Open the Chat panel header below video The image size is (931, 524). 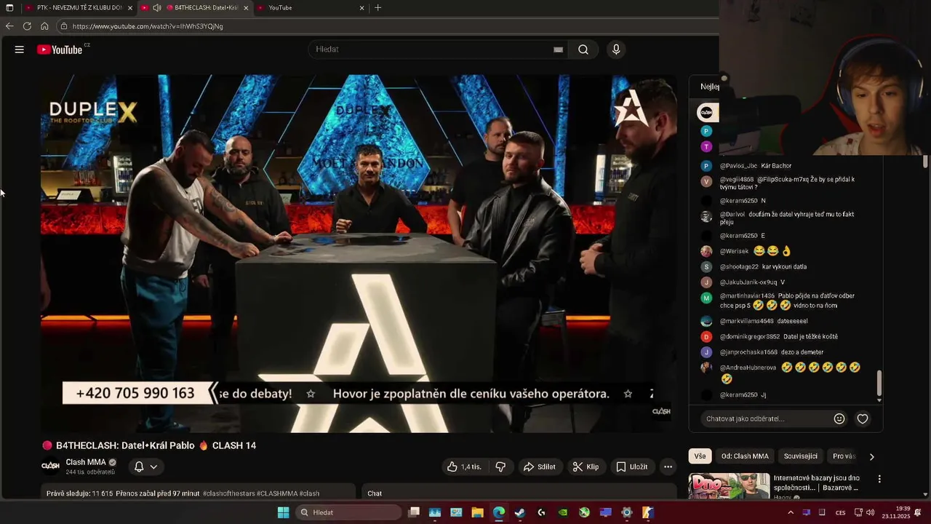click(518, 493)
